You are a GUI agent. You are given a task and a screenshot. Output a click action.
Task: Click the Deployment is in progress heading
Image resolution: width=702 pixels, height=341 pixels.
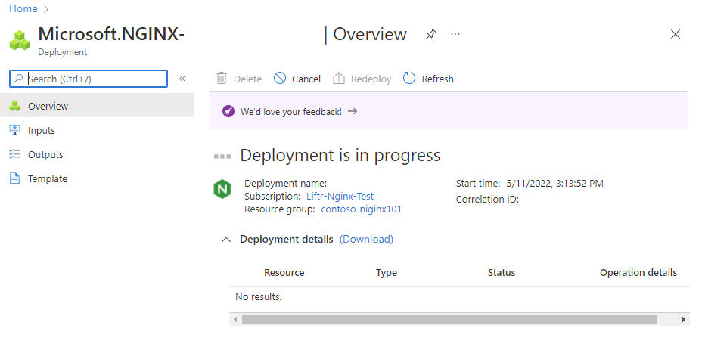(x=340, y=155)
